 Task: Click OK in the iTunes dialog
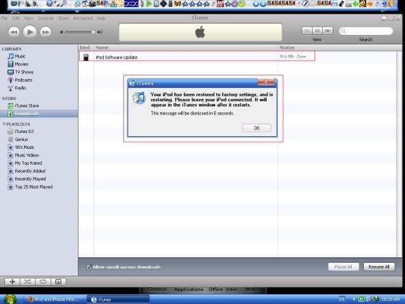[256, 128]
